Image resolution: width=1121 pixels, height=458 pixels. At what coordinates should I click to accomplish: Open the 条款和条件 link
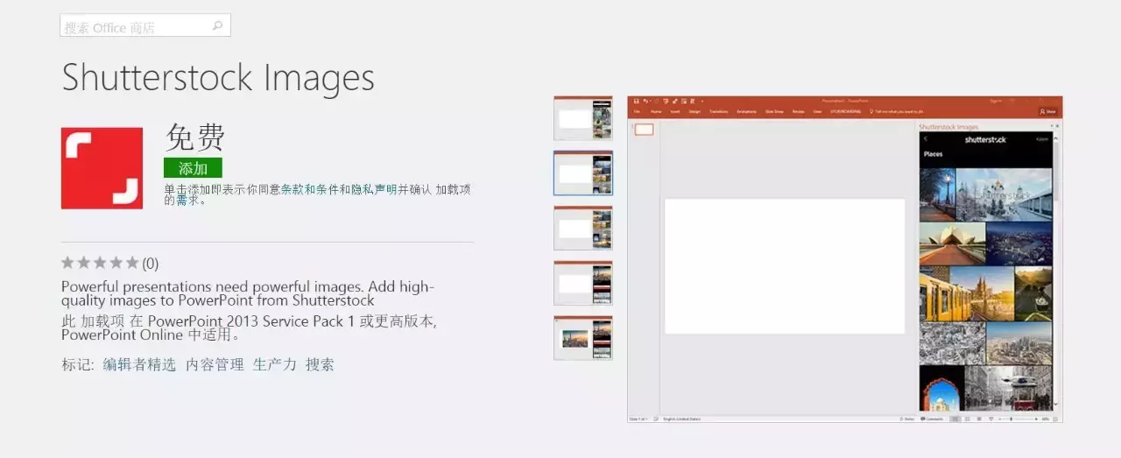[310, 189]
